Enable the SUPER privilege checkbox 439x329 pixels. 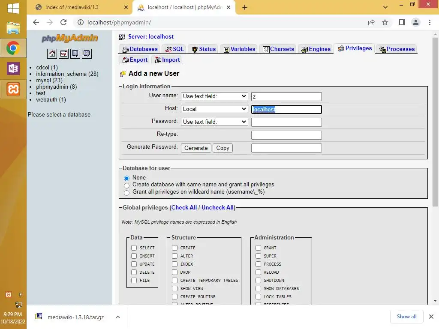(x=258, y=256)
